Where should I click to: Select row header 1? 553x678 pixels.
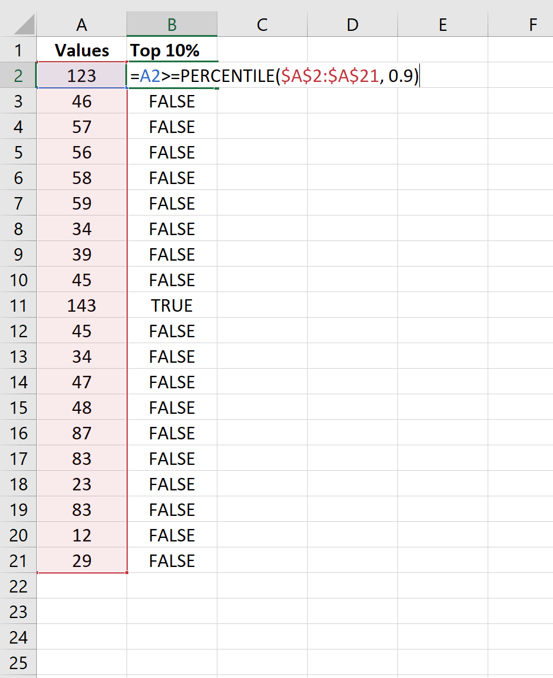click(x=18, y=50)
